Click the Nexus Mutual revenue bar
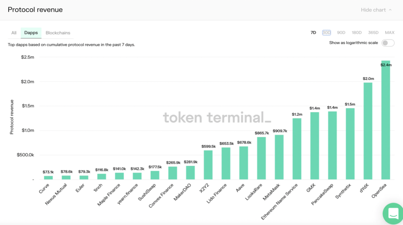This screenshot has width=403, height=225. pos(66,178)
